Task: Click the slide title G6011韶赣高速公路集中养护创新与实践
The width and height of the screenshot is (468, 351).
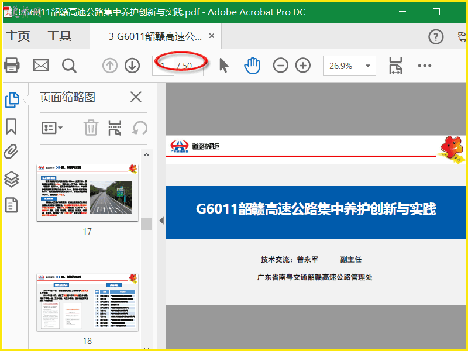Action: pyautogui.click(x=316, y=209)
